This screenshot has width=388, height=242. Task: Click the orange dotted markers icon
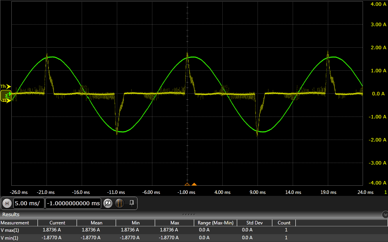[120, 203]
